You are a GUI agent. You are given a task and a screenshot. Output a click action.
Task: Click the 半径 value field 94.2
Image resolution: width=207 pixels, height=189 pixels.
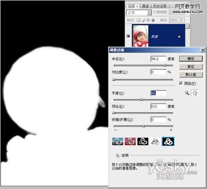pyautogui.click(x=159, y=59)
